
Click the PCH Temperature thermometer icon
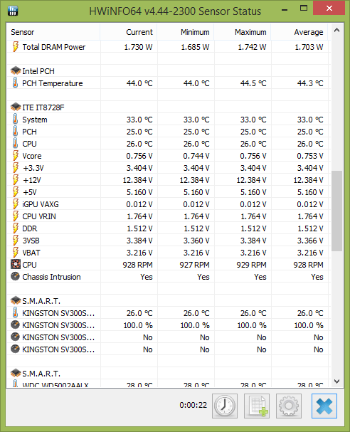point(15,83)
